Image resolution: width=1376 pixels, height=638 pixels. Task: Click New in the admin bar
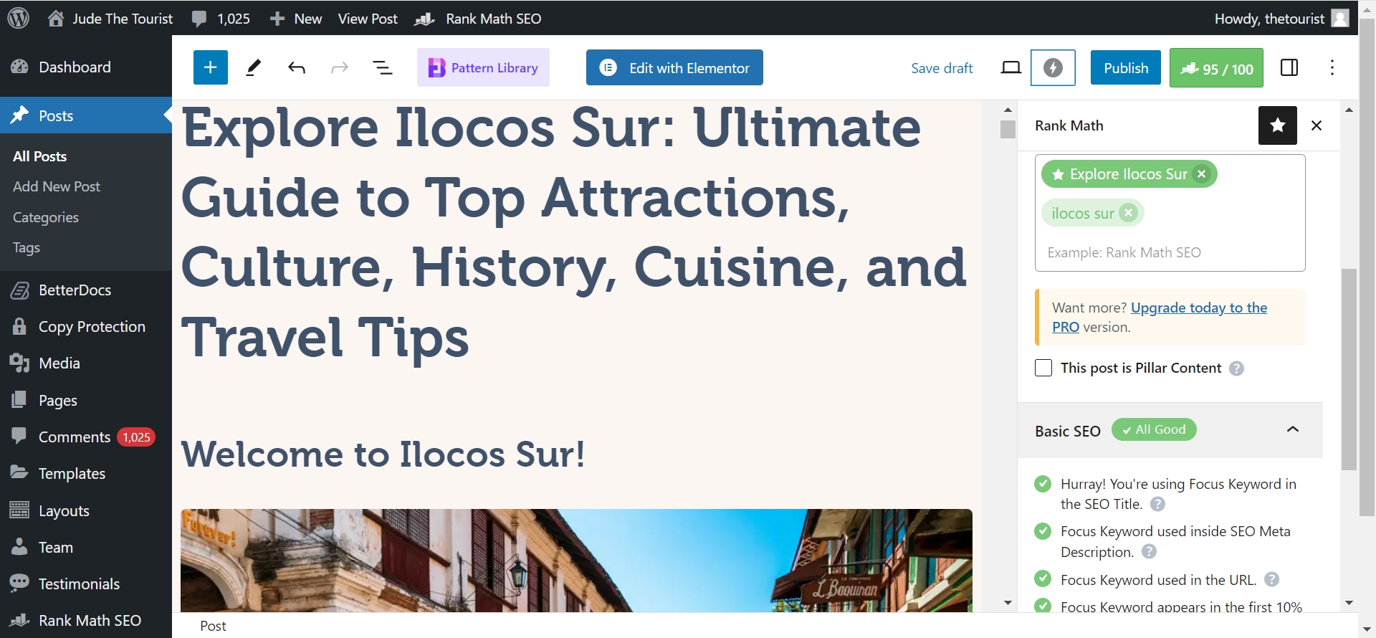point(296,19)
